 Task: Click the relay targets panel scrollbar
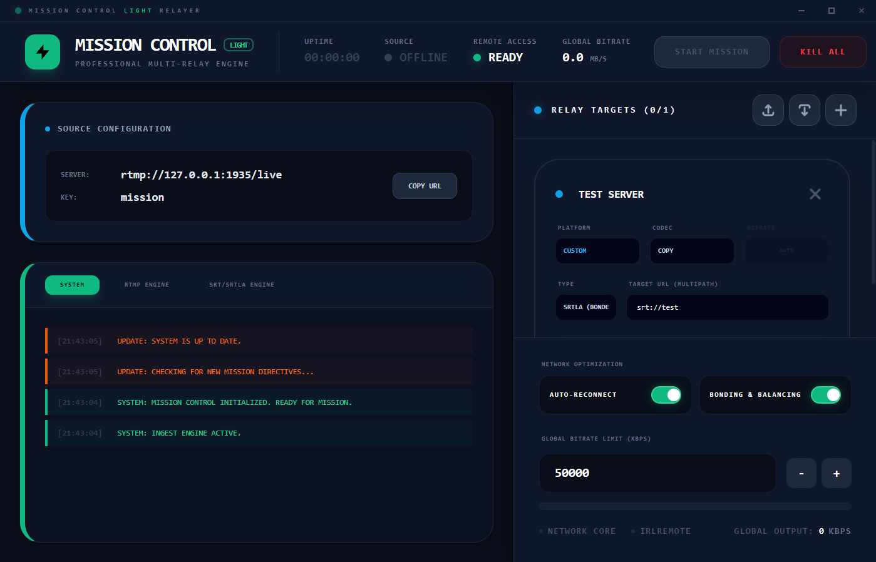[x=873, y=213]
